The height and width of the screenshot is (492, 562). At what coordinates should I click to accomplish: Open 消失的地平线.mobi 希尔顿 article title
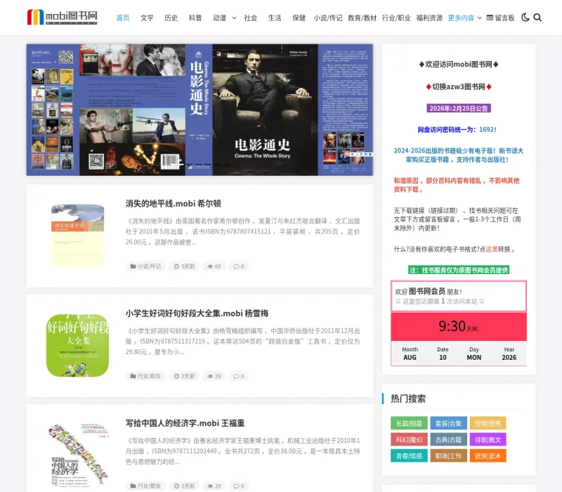[173, 203]
